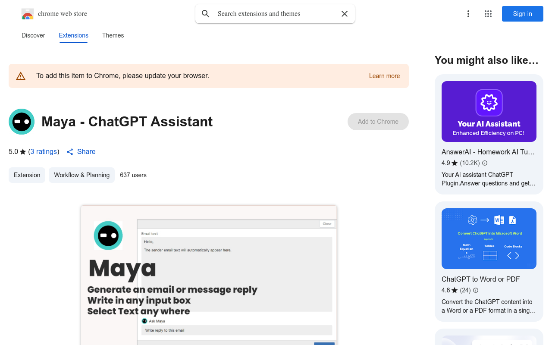
Task: Click the Maya extension logo icon
Action: (22, 122)
